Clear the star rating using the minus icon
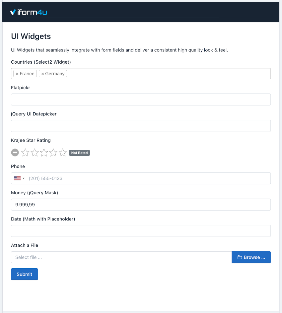The height and width of the screenshot is (313, 282). (x=15, y=153)
